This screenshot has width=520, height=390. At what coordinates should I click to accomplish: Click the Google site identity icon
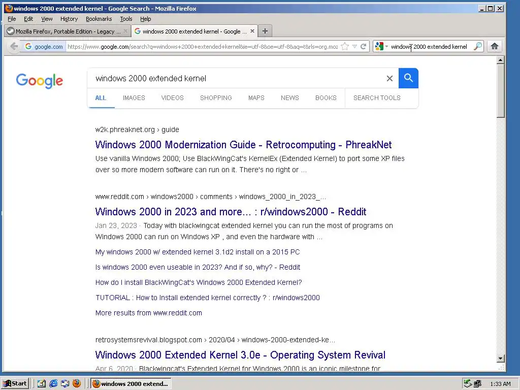44,46
